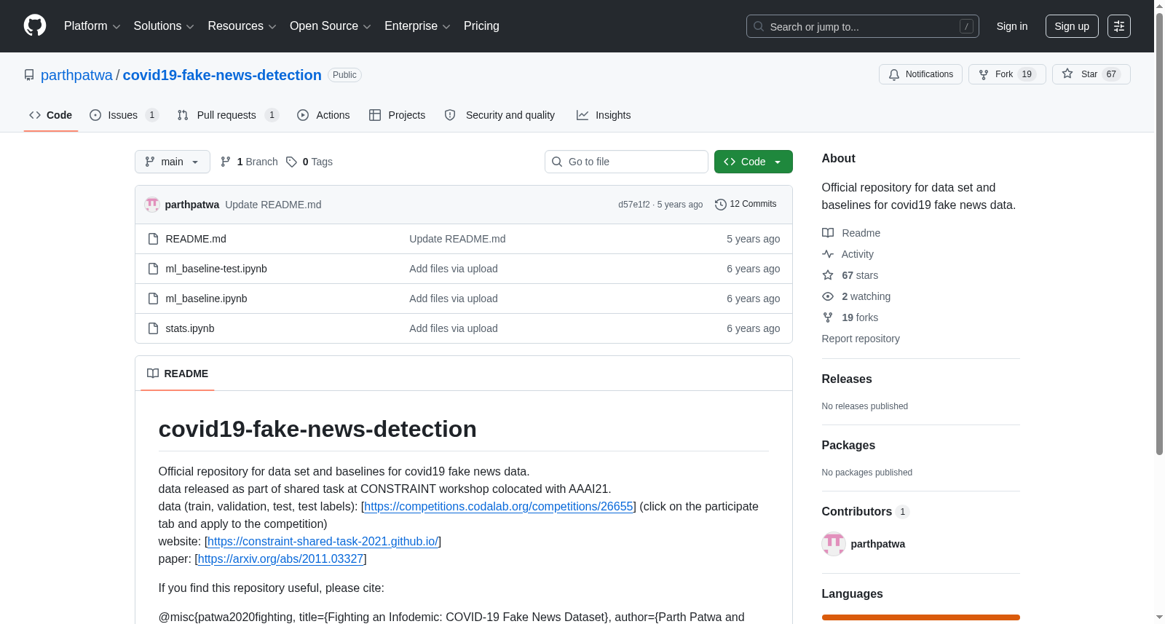Click the file icon next to stats.ipynb
This screenshot has height=624, width=1165.
pos(153,328)
